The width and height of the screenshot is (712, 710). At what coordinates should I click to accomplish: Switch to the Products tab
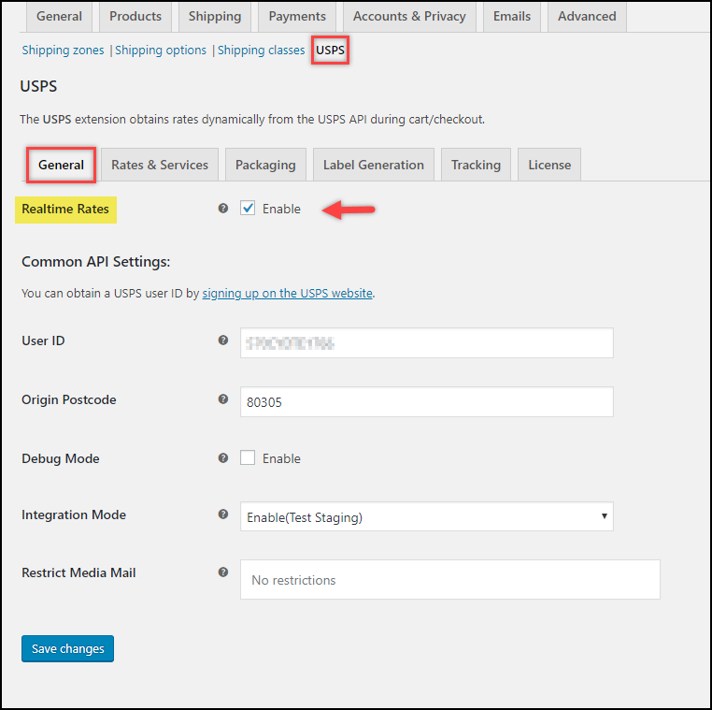[x=135, y=16]
